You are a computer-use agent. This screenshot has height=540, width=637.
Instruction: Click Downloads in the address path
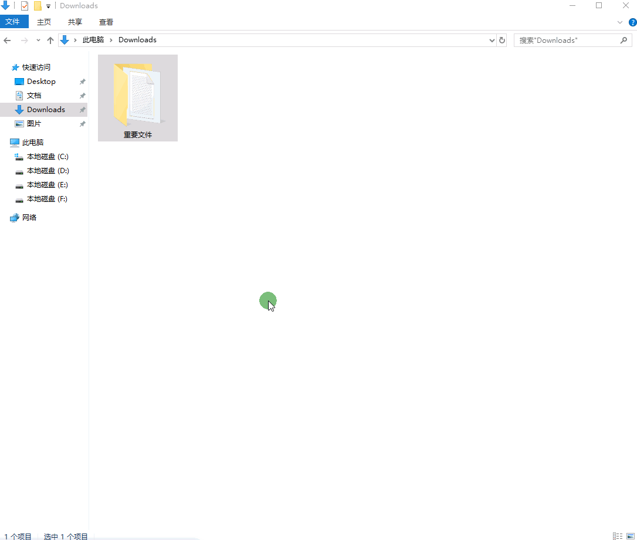click(x=137, y=40)
